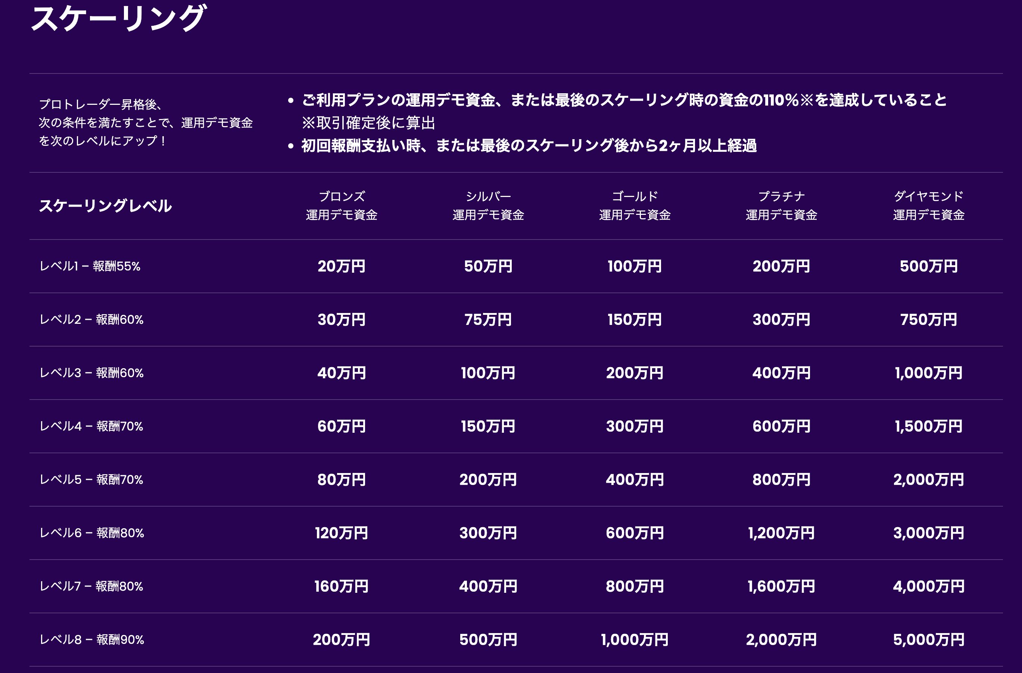This screenshot has height=673, width=1022.
Task: Click the スケーリング page heading
Action: tap(118, 18)
